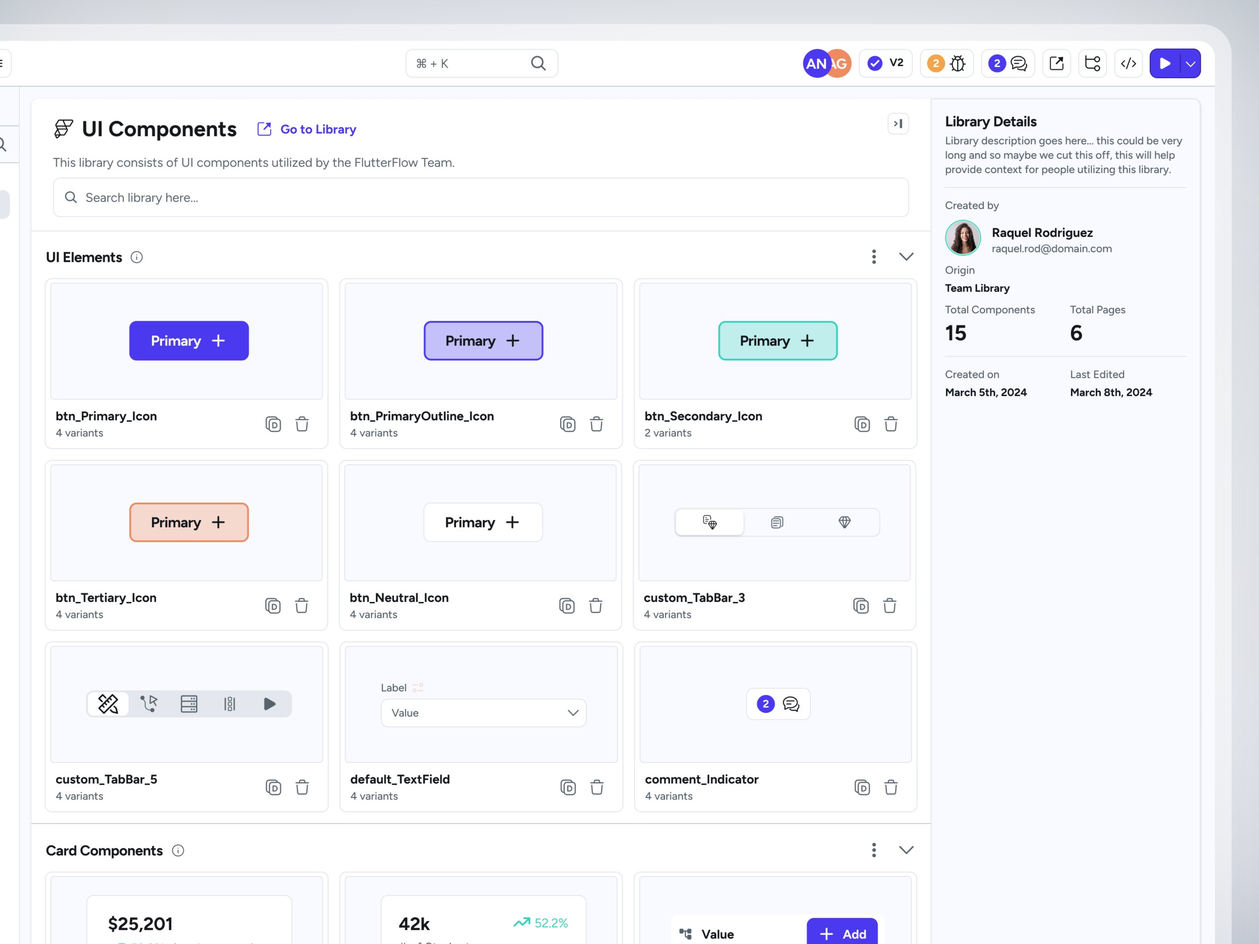Viewport: 1259px width, 944px height.
Task: Open the comments icon in top toolbar
Action: pyautogui.click(x=1008, y=63)
